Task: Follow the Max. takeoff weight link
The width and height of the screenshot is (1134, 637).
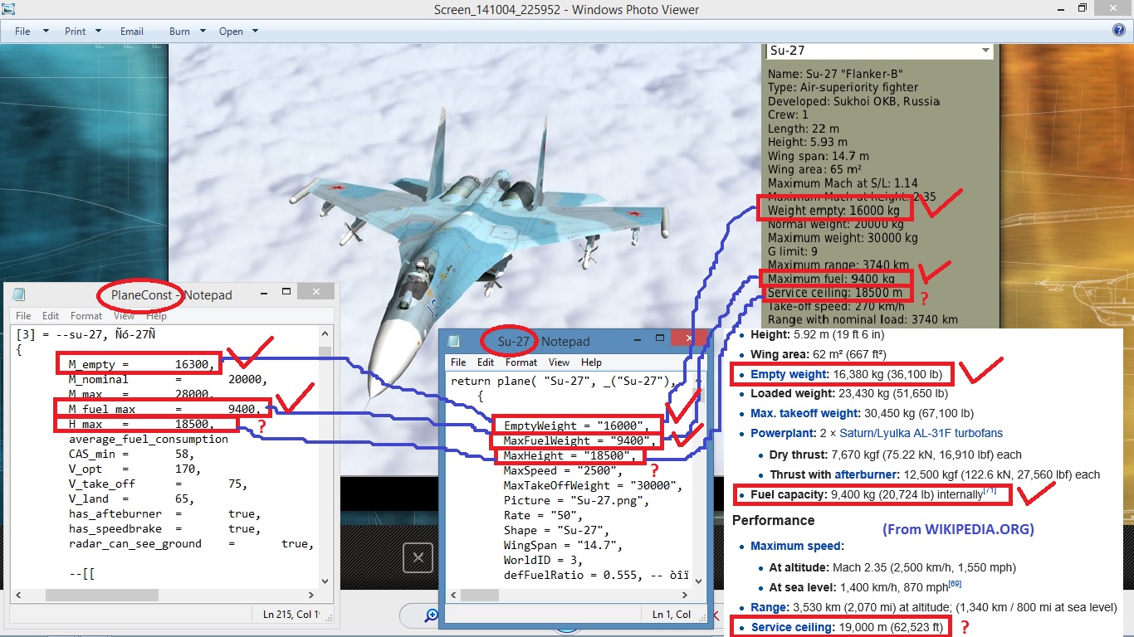Action: 804,413
